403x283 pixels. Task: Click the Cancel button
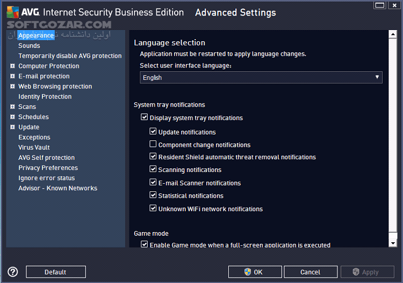click(311, 272)
